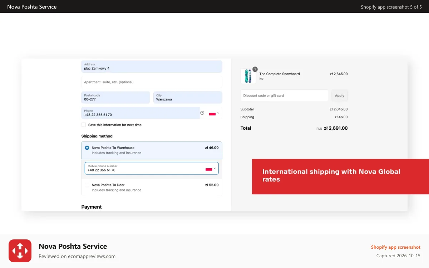Click the Discount code or gift card field
429x268 pixels.
tap(284, 95)
